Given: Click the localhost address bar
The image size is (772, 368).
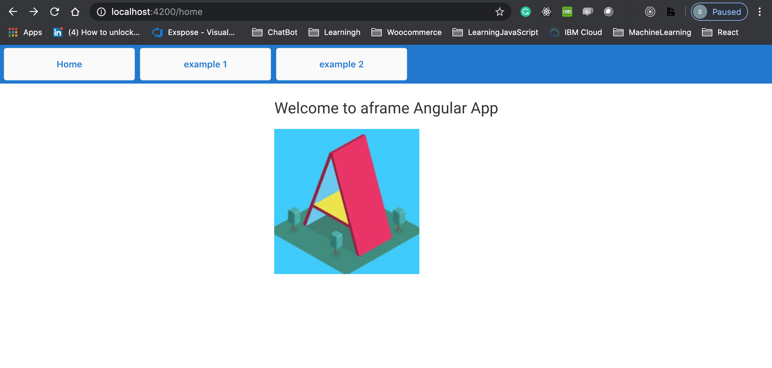Looking at the screenshot, I should (x=292, y=12).
